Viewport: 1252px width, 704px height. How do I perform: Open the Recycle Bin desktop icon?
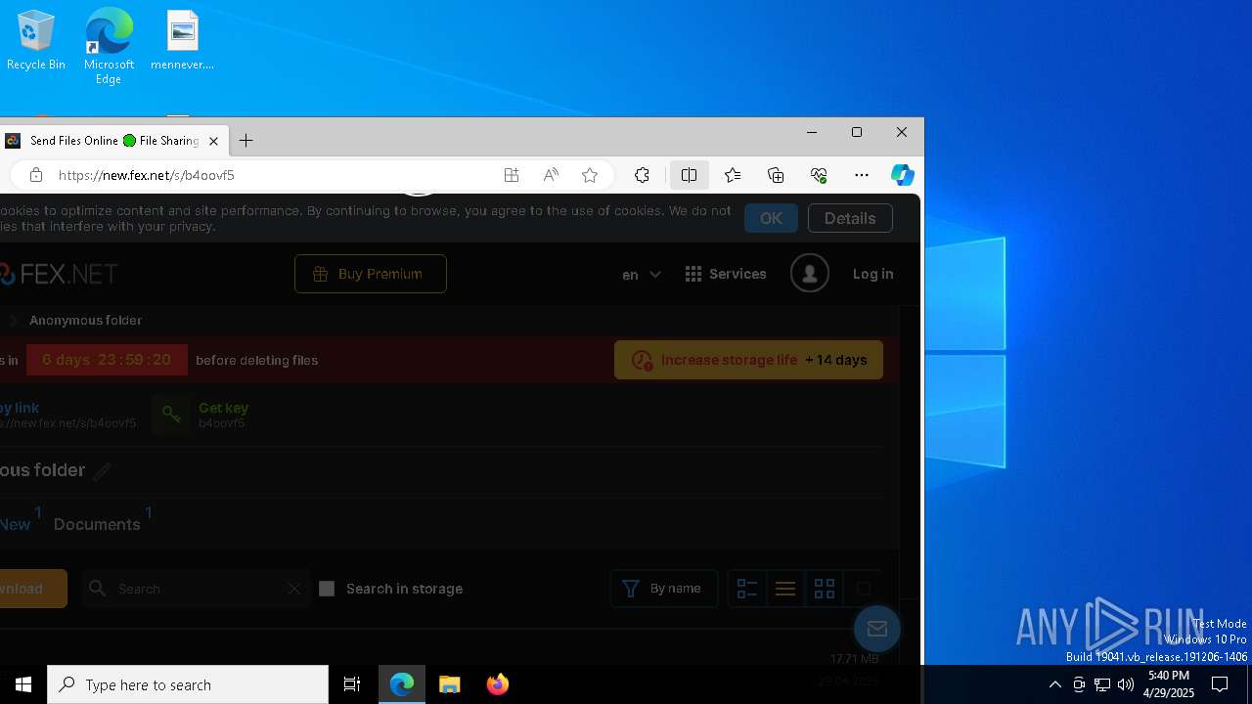(x=36, y=40)
